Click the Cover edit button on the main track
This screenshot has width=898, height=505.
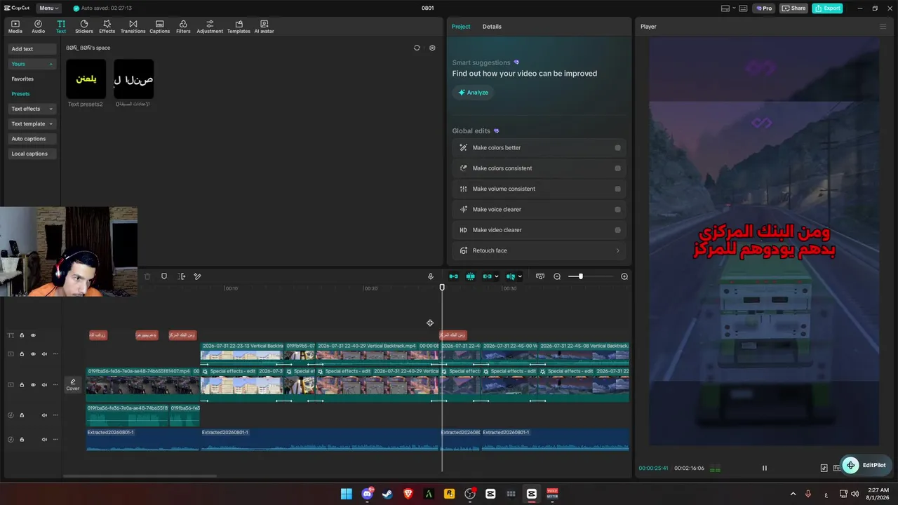pyautogui.click(x=73, y=384)
